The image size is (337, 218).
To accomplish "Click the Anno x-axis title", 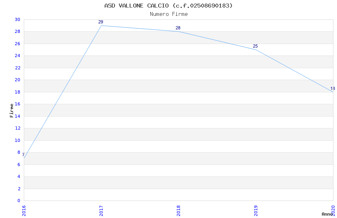I will (x=327, y=214).
